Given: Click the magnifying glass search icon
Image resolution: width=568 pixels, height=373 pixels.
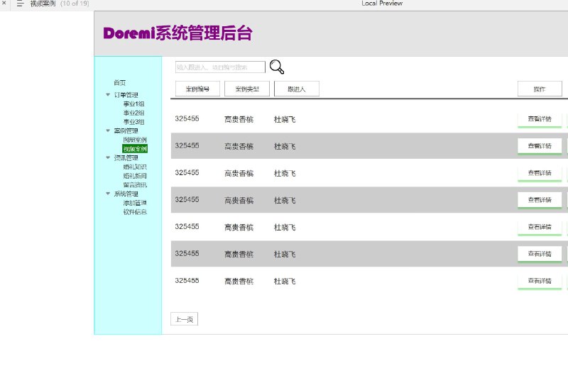Looking at the screenshot, I should coord(277,67).
